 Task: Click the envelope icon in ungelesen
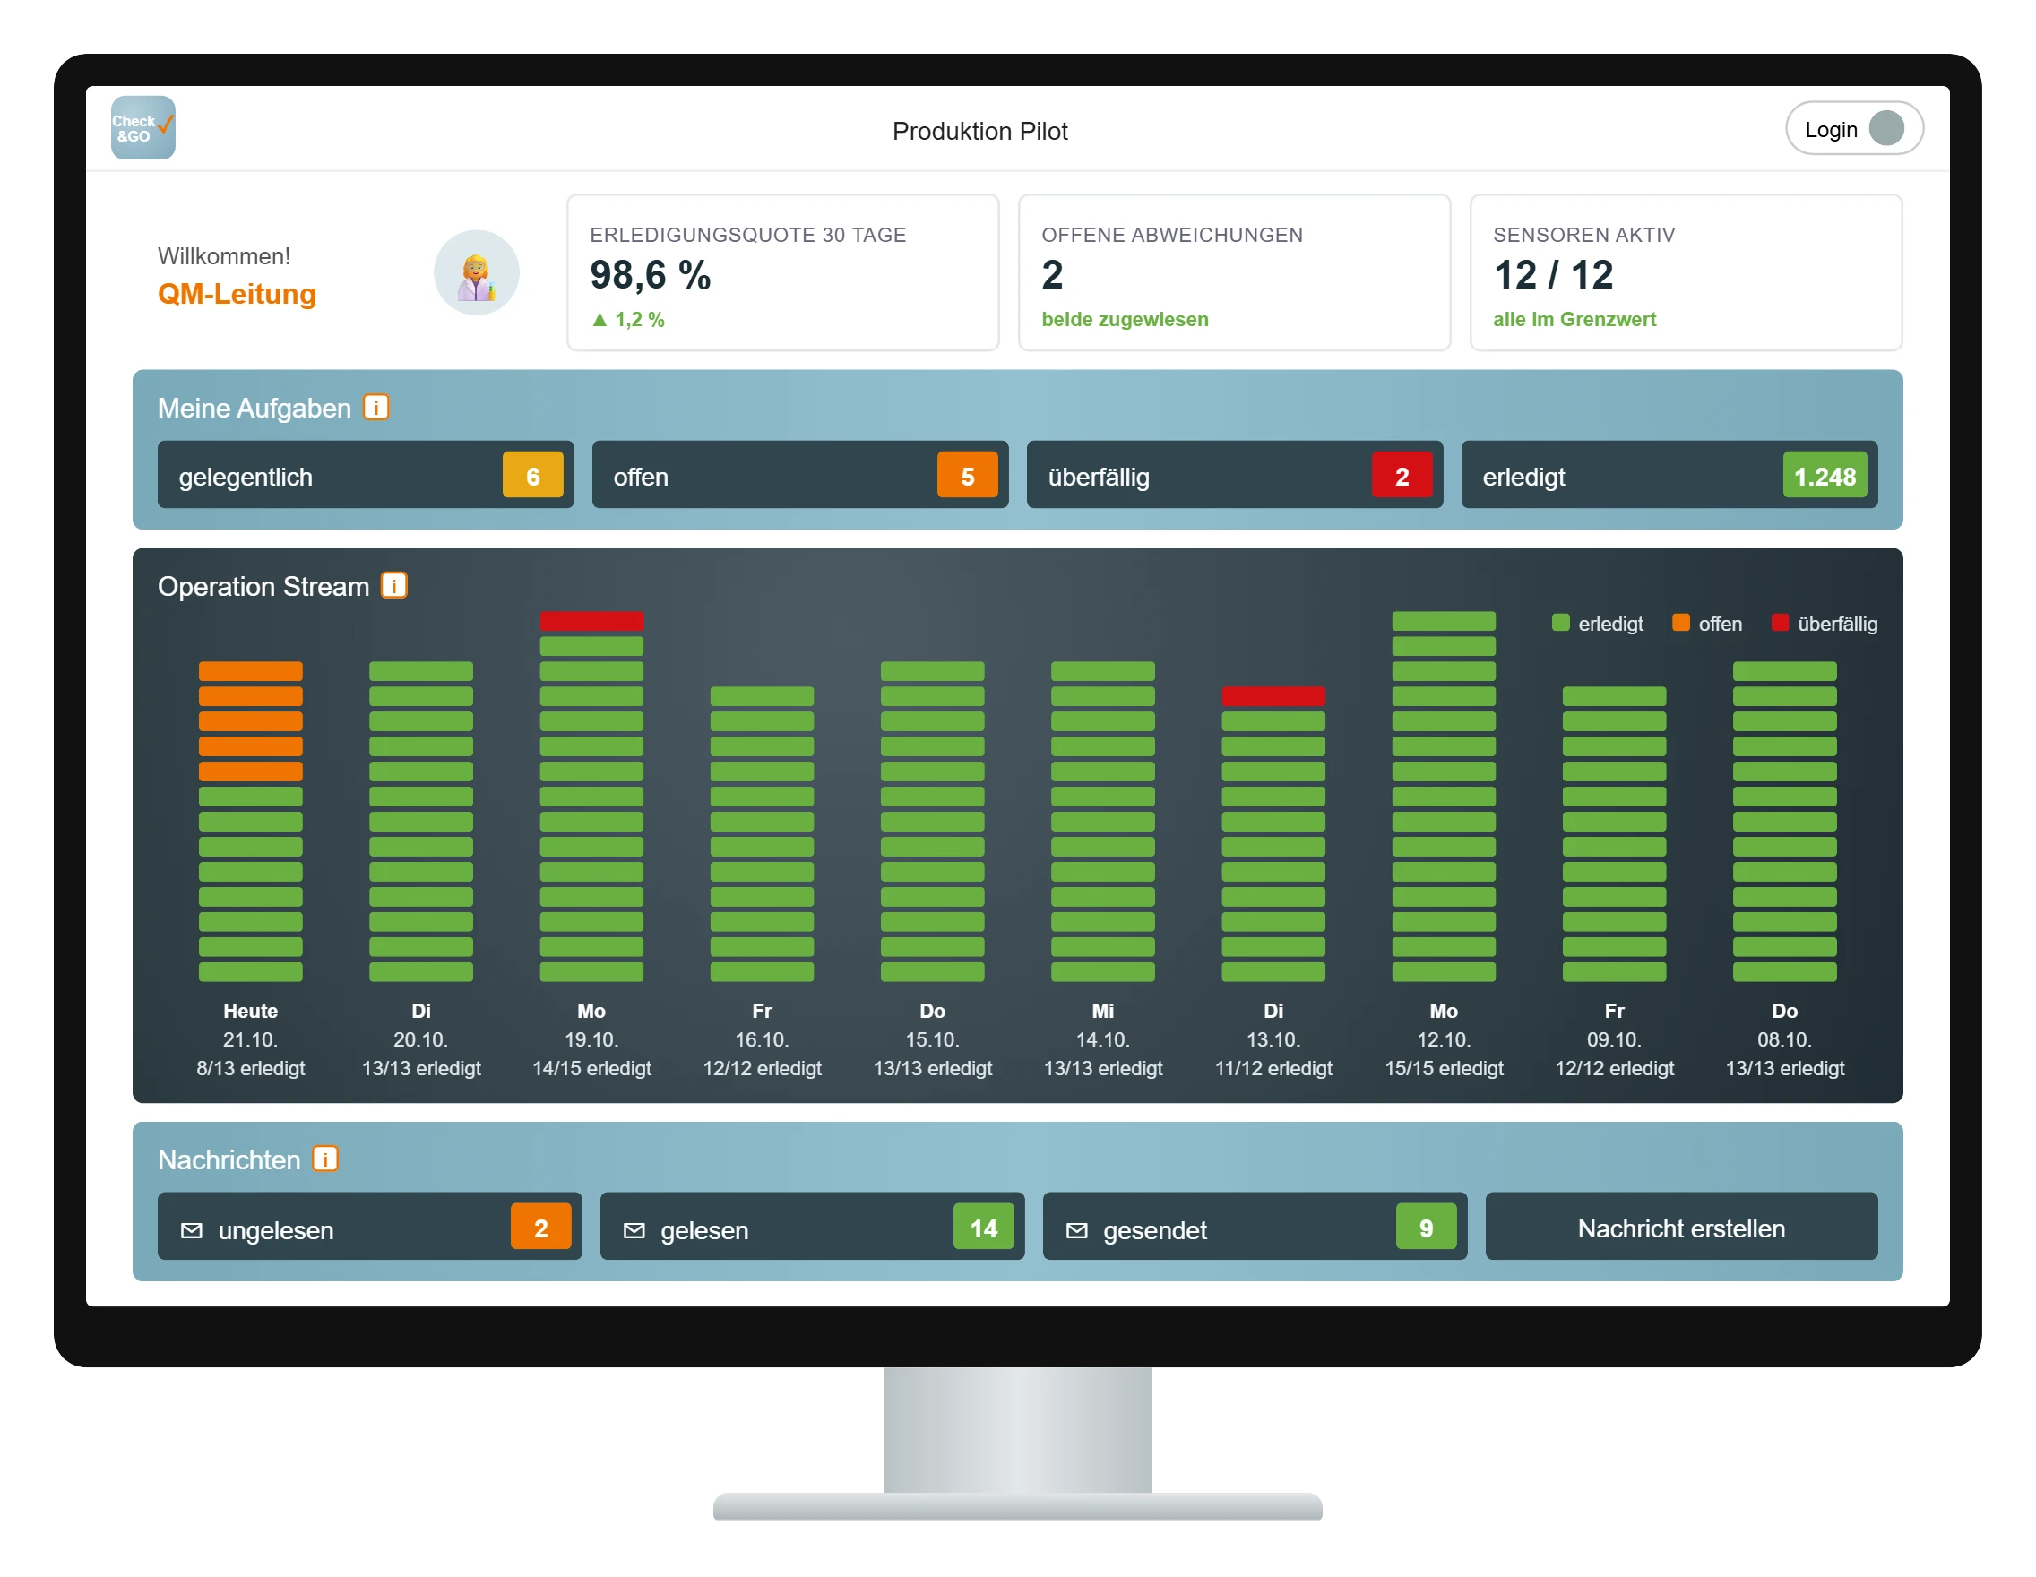pos(191,1230)
